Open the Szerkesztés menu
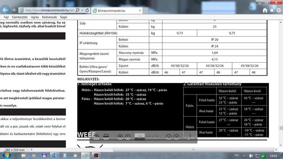 pos(19,17)
